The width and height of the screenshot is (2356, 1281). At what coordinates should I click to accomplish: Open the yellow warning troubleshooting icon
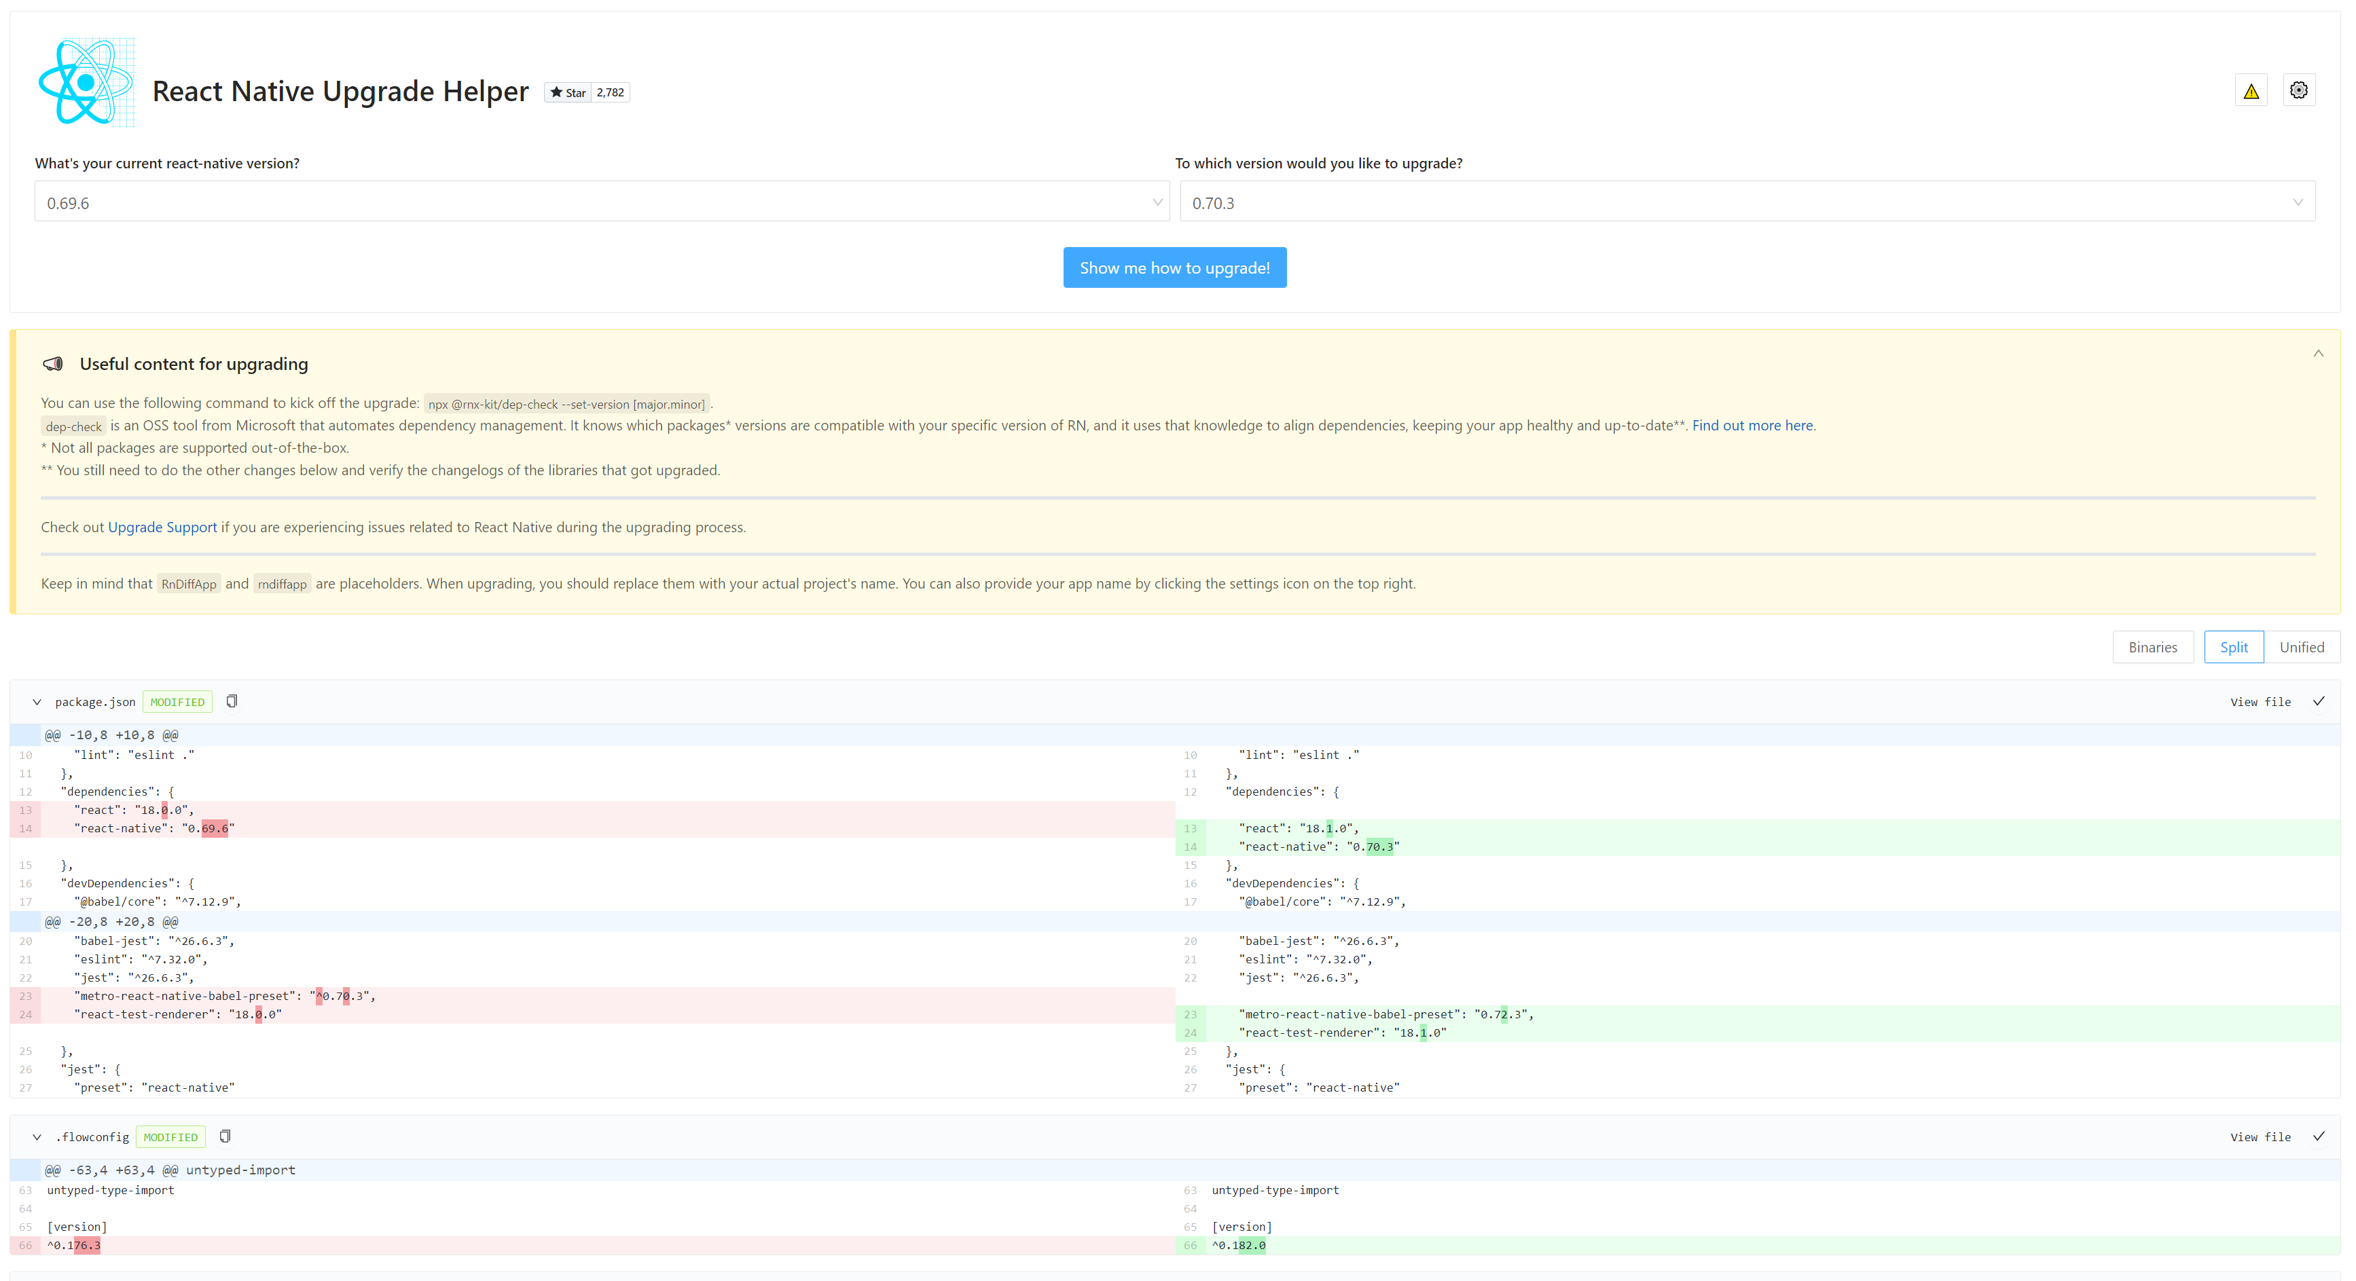click(x=2251, y=92)
